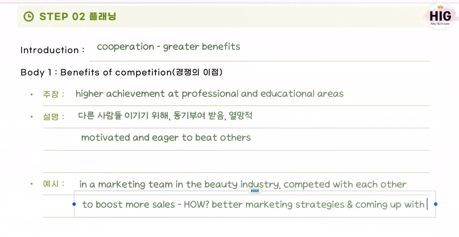Viewport: 459px width, 237px height.
Task: Click the Introduction : label
Action: click(x=52, y=50)
